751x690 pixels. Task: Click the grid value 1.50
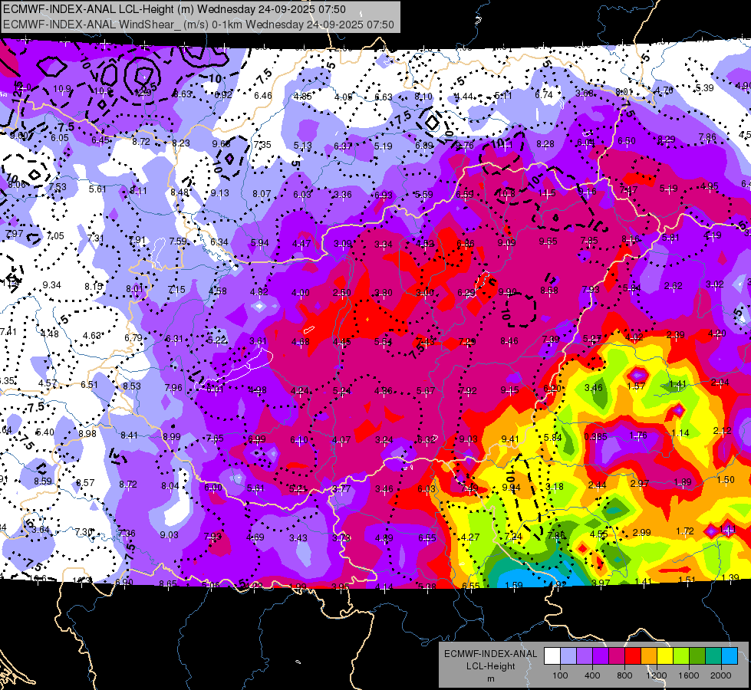point(726,479)
